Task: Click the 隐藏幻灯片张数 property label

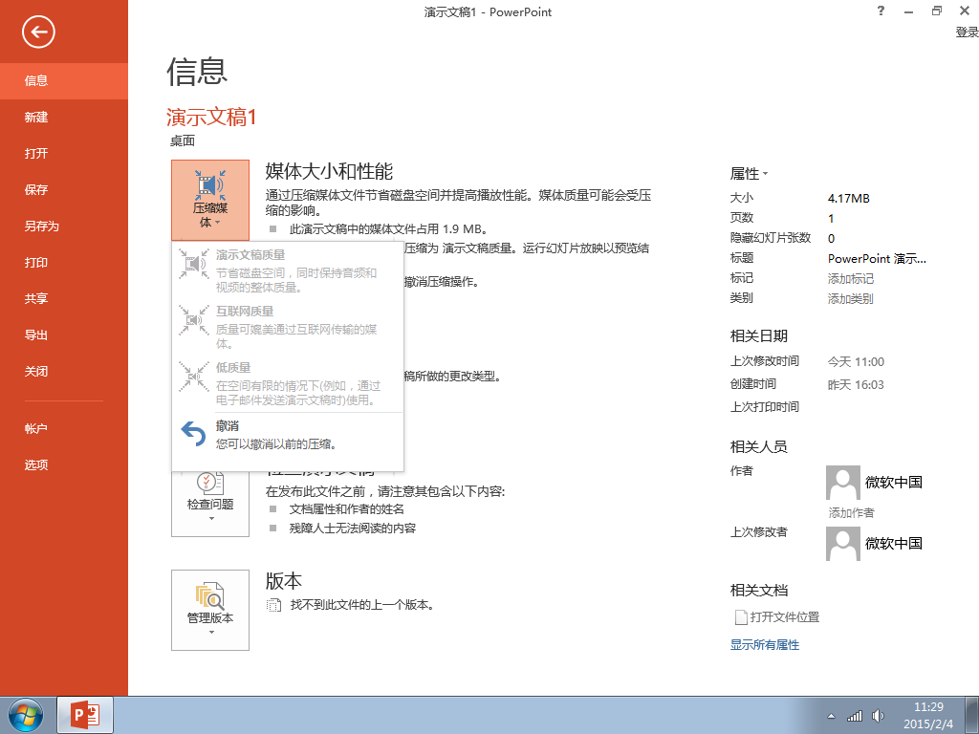Action: point(771,238)
